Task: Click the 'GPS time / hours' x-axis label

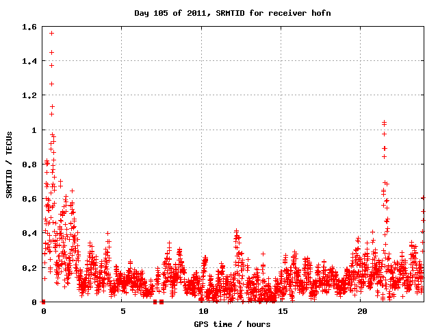Action: click(233, 324)
